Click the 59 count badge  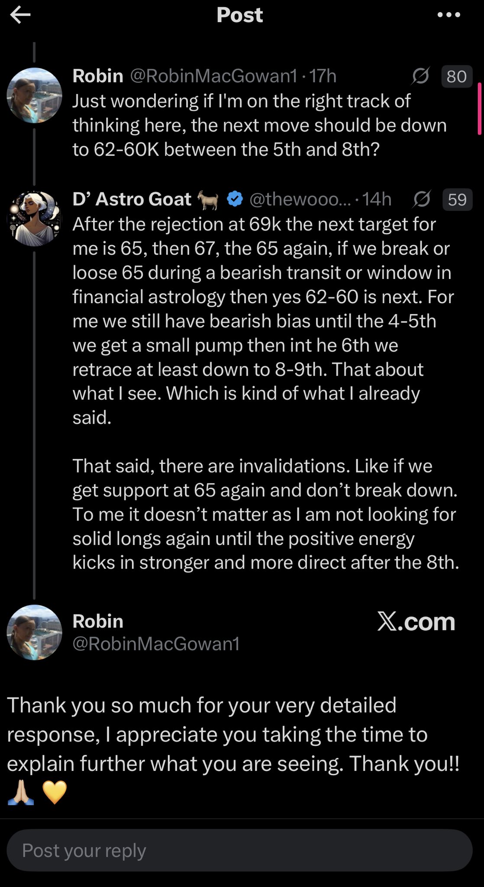(457, 200)
